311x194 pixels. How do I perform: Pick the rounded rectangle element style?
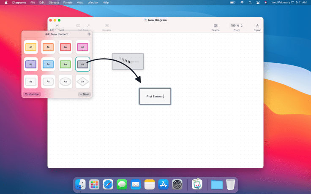pyautogui.click(x=48, y=81)
